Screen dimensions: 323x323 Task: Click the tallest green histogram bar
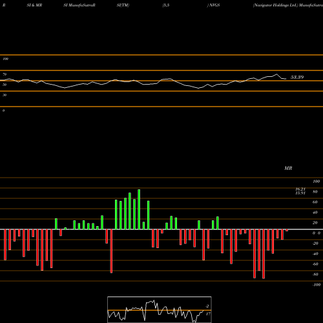[x=139, y=209]
